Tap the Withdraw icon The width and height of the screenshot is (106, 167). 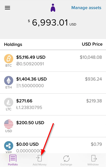[94, 158]
